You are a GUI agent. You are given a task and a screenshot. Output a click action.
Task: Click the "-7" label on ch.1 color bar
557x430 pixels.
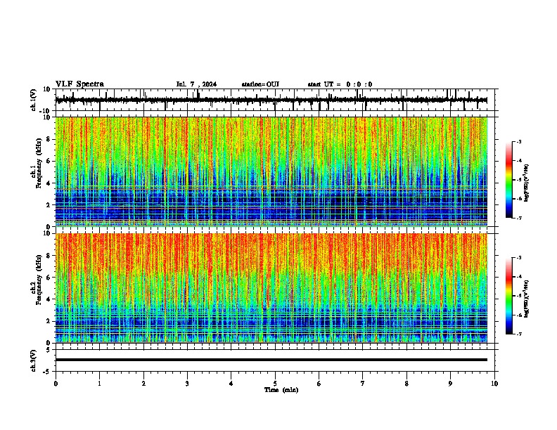(x=519, y=219)
